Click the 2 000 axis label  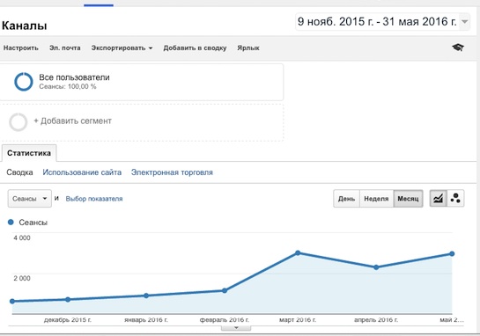22,278
